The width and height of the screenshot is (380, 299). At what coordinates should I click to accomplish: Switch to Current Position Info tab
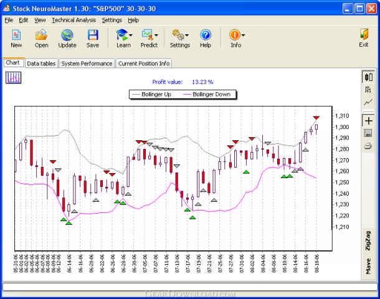(144, 64)
